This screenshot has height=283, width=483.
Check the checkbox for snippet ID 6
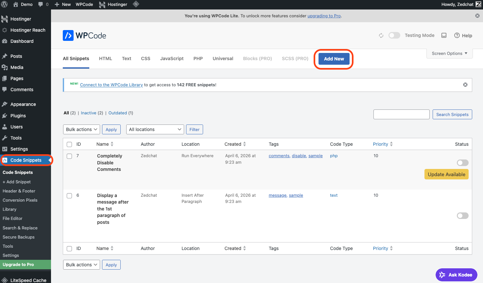pyautogui.click(x=69, y=195)
